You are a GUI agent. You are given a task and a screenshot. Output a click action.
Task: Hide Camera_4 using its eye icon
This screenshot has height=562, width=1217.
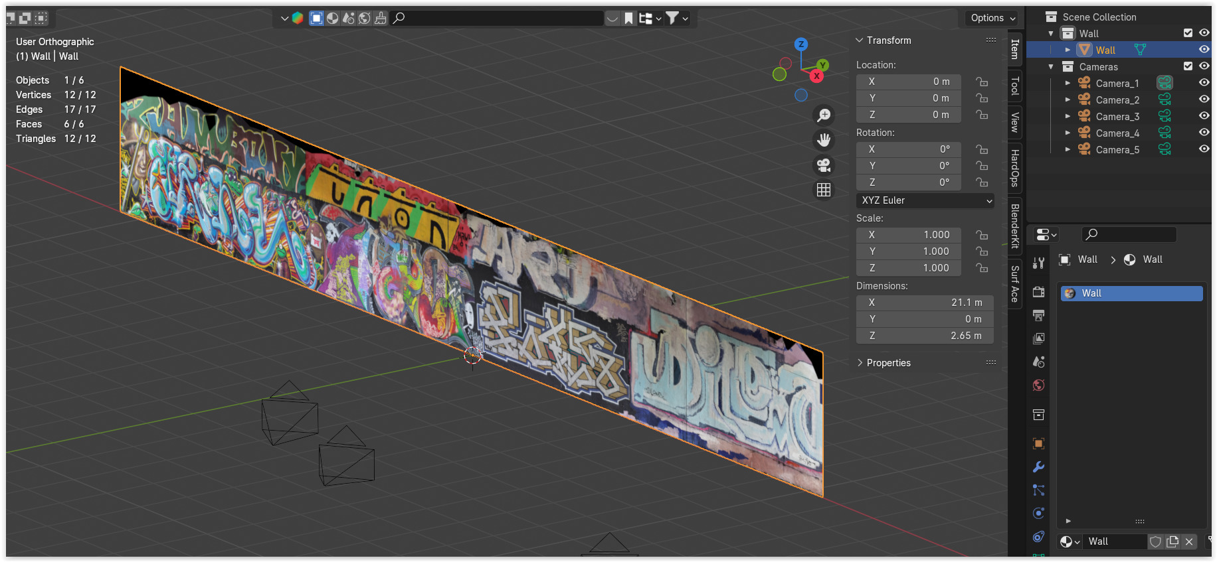(1204, 133)
